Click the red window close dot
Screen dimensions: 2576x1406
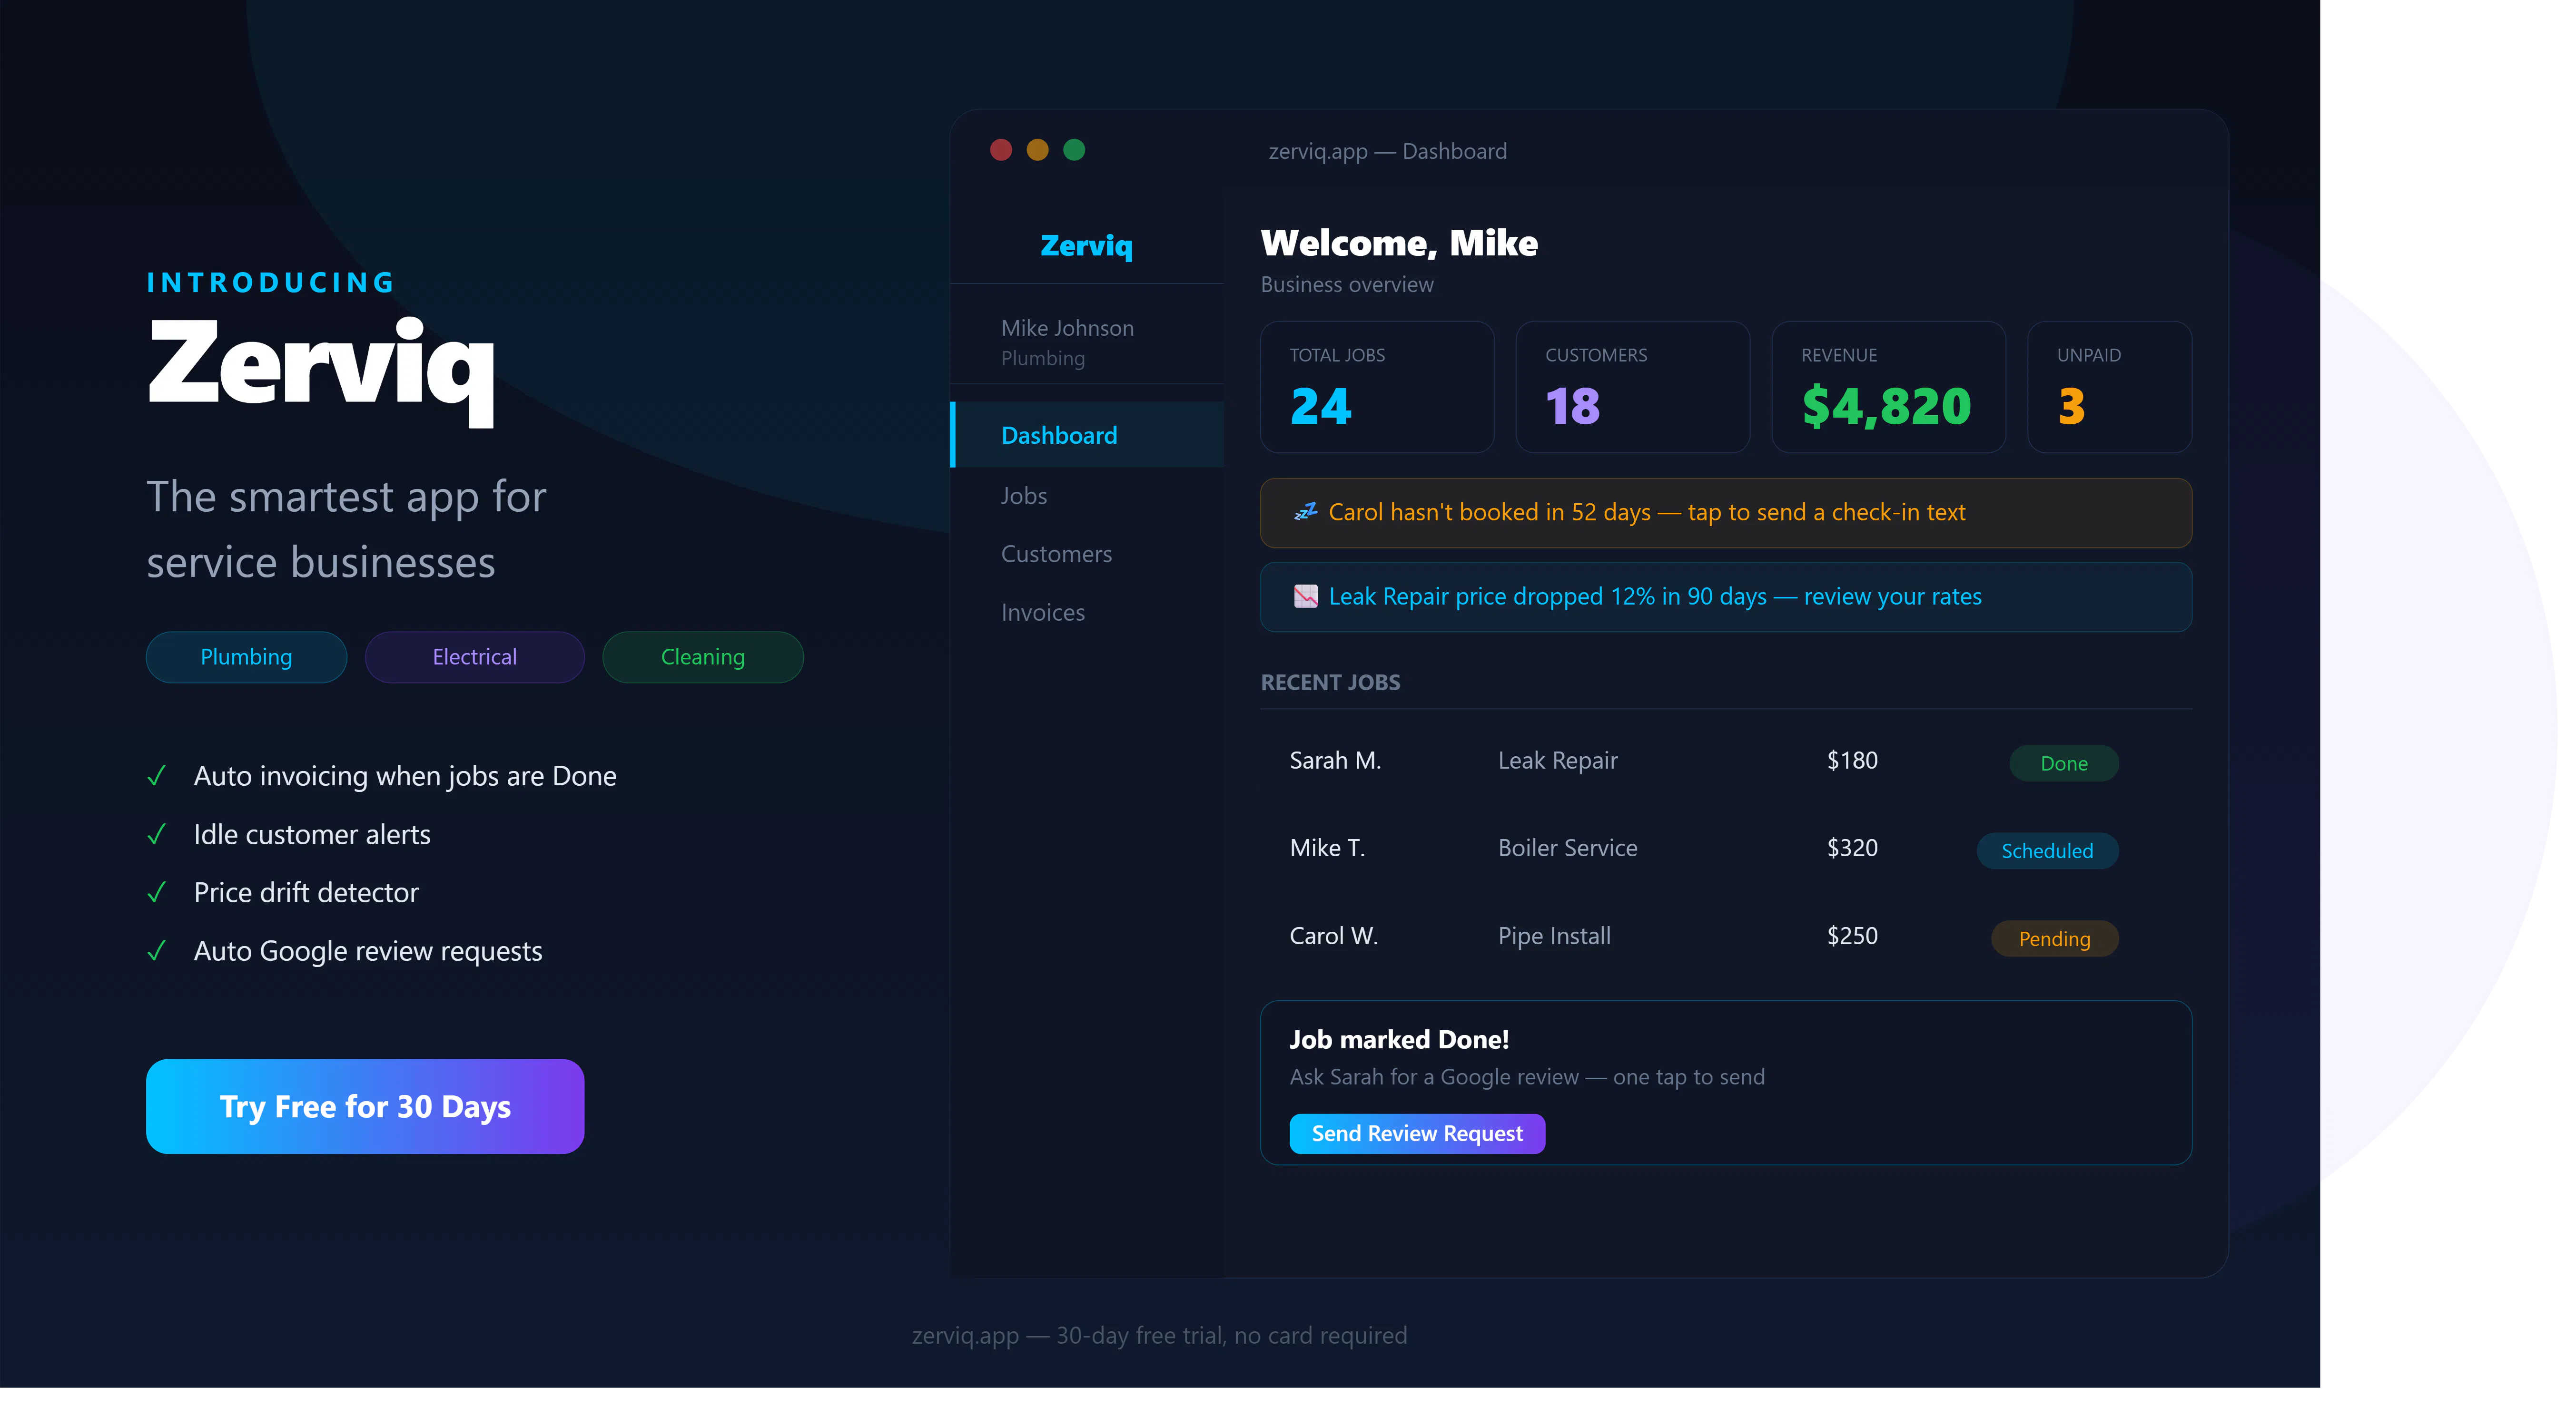point(1001,150)
